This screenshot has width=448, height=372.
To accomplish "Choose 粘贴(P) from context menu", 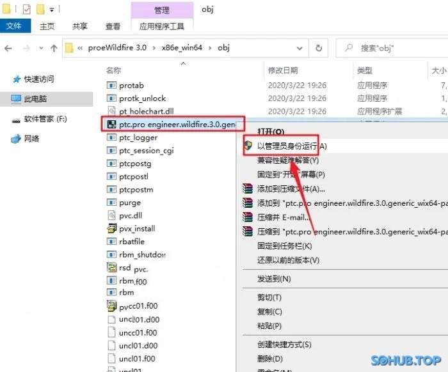I will pos(269,326).
